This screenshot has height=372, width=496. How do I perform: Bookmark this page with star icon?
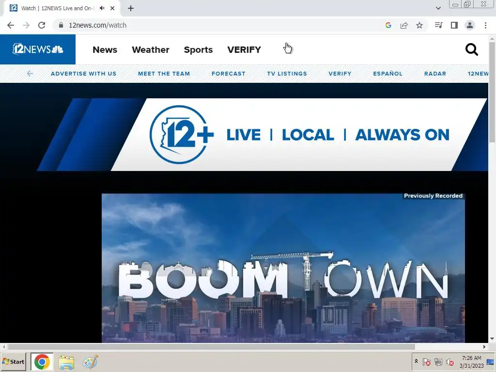coord(419,25)
